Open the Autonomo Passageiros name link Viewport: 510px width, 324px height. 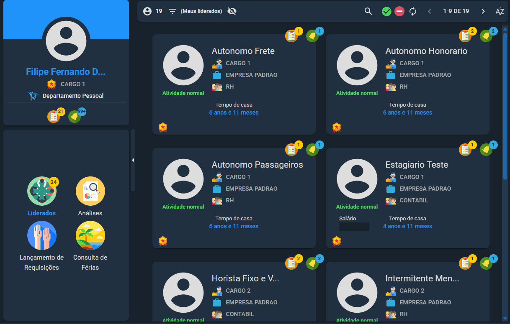click(x=257, y=165)
